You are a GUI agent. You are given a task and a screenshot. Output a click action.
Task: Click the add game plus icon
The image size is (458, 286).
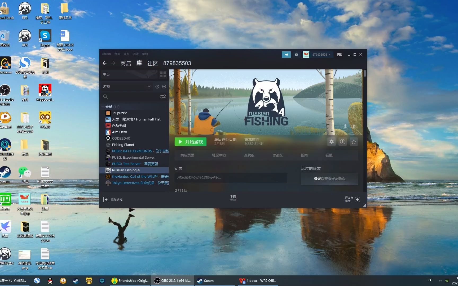tap(106, 199)
